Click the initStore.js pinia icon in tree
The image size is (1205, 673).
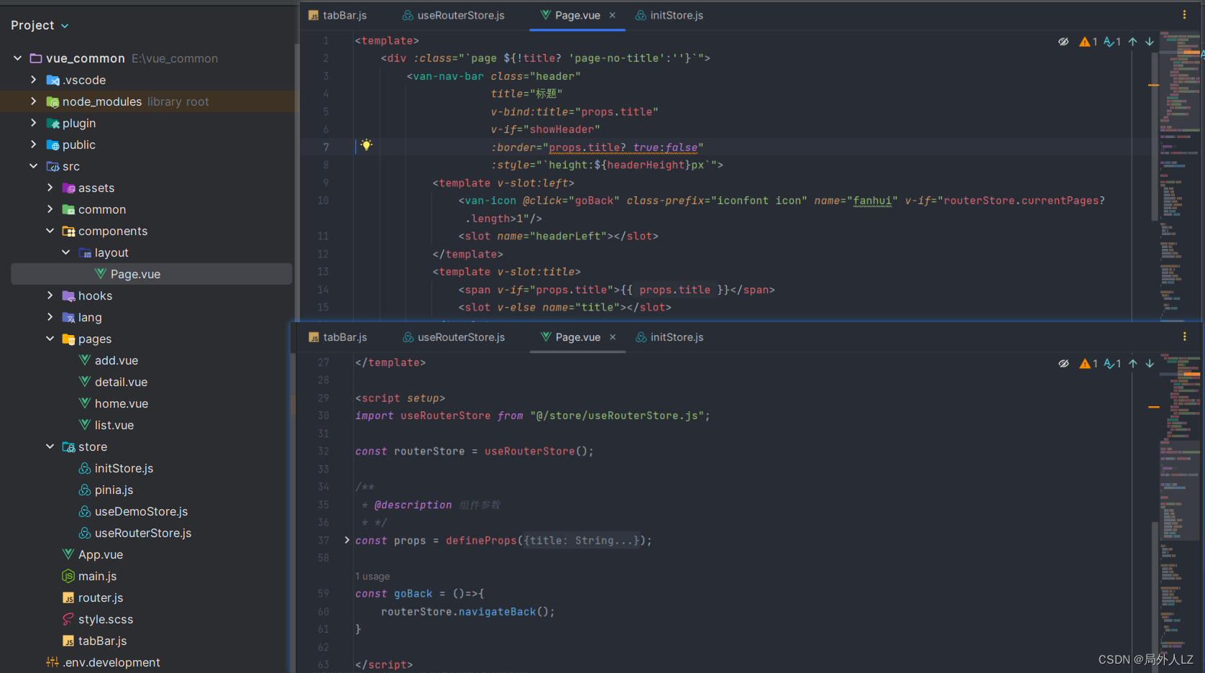(x=85, y=468)
